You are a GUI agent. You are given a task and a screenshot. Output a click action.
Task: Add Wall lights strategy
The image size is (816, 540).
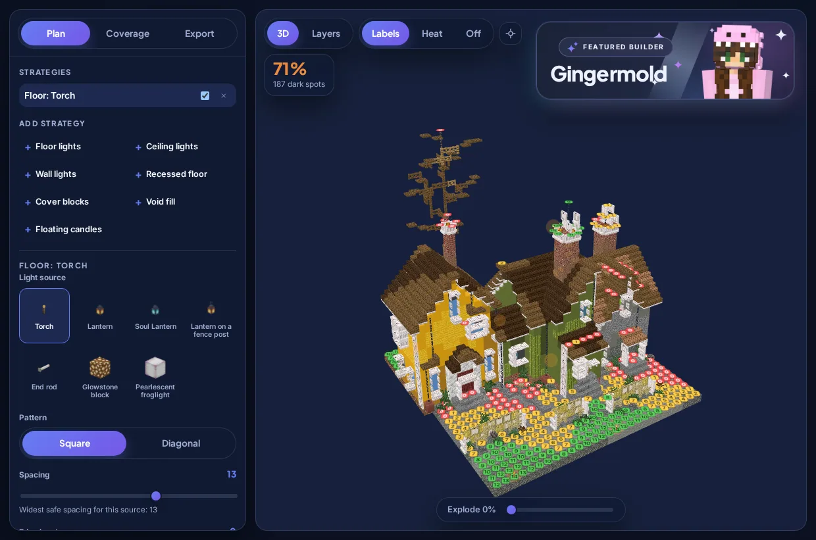tap(50, 174)
